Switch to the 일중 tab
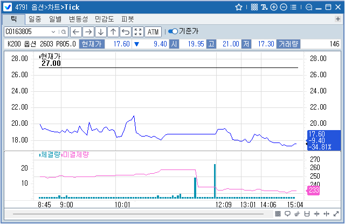345x224 pixels. tap(34, 19)
